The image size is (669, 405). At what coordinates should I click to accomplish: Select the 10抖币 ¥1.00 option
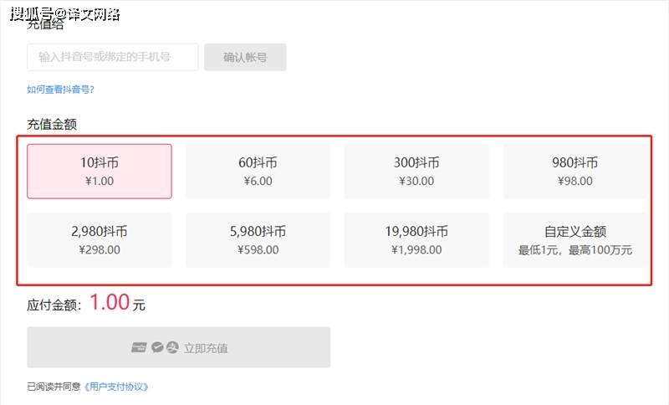click(100, 171)
